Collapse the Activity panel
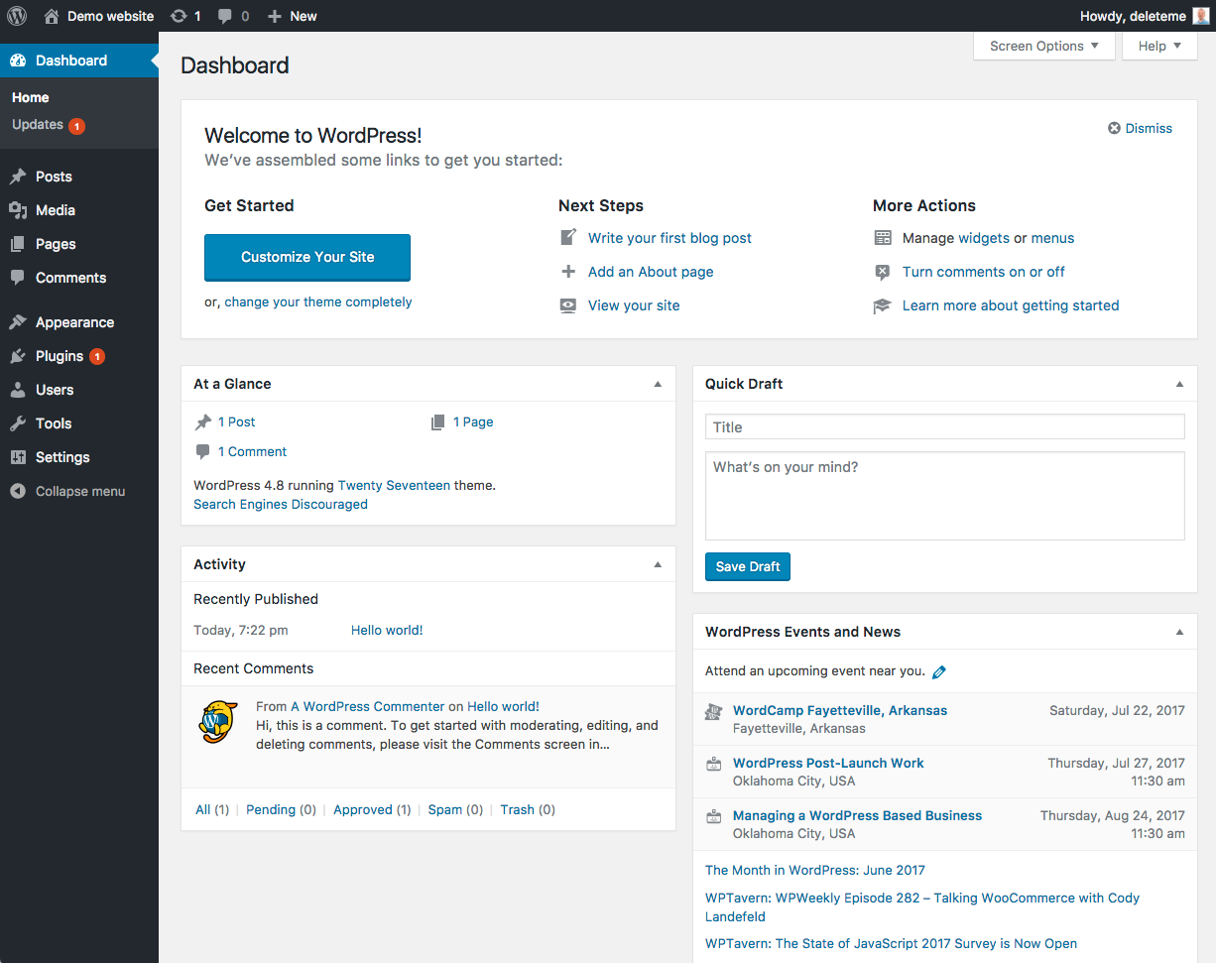This screenshot has width=1216, height=963. click(658, 564)
